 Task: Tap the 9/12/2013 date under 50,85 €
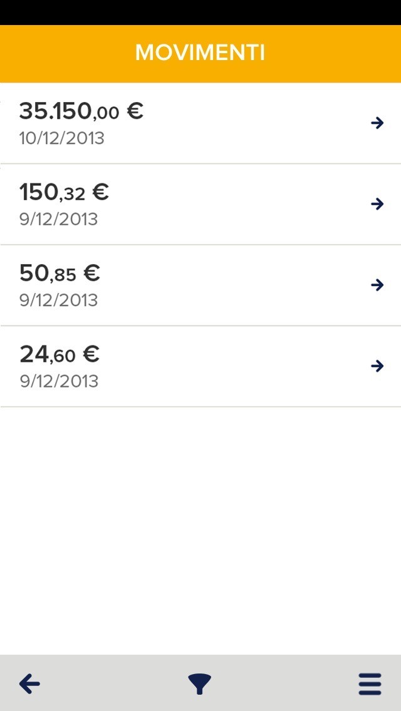(x=58, y=300)
